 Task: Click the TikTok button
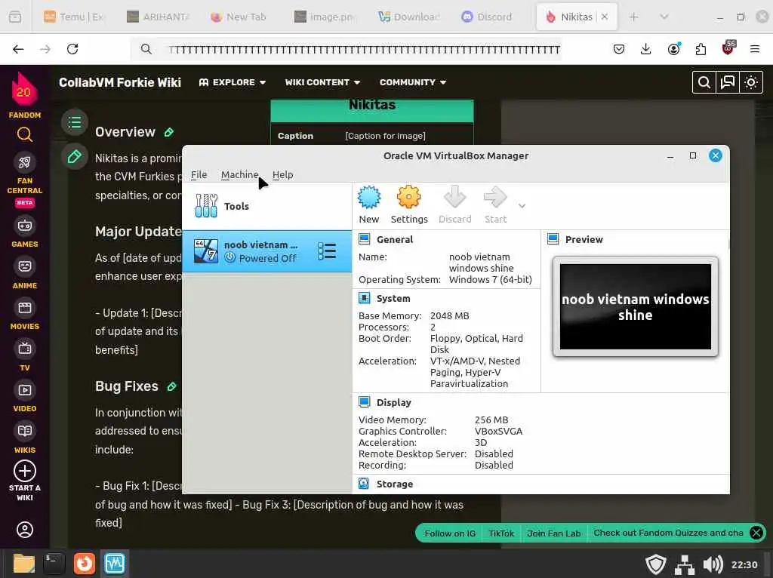click(501, 533)
